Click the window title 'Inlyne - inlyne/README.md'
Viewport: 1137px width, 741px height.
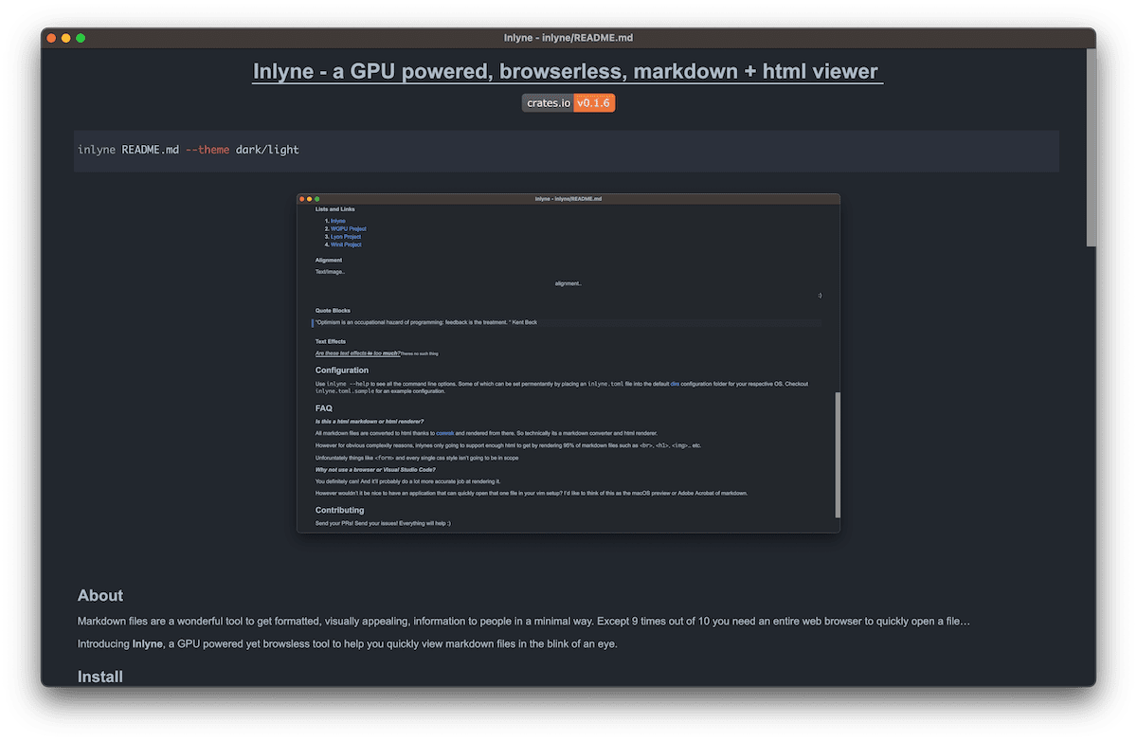point(568,38)
